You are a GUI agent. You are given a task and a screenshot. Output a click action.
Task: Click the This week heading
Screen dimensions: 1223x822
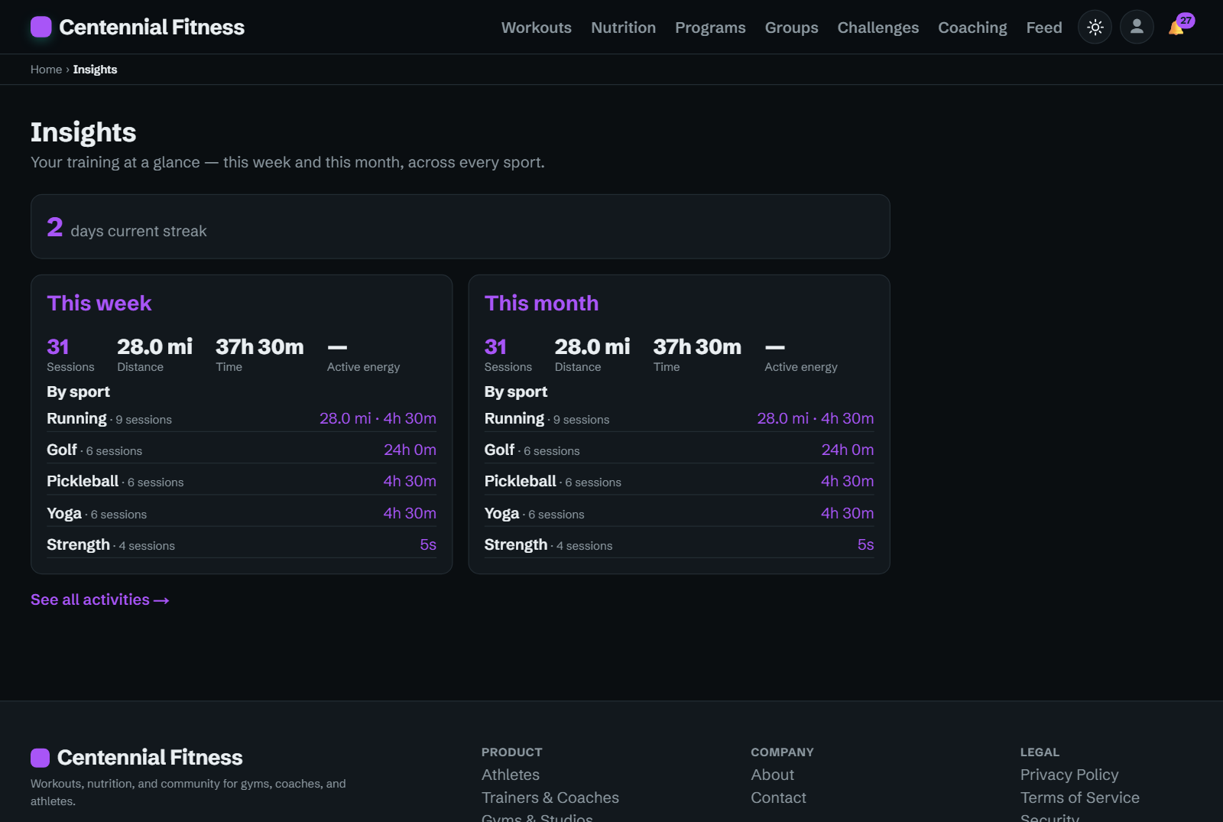[x=99, y=303]
